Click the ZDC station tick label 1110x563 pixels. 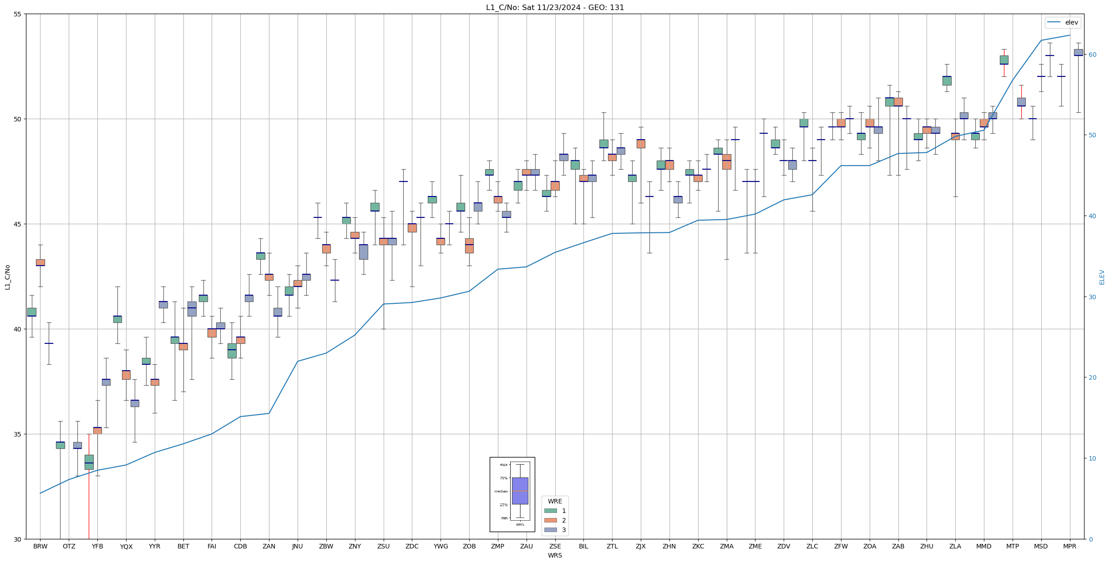[412, 546]
